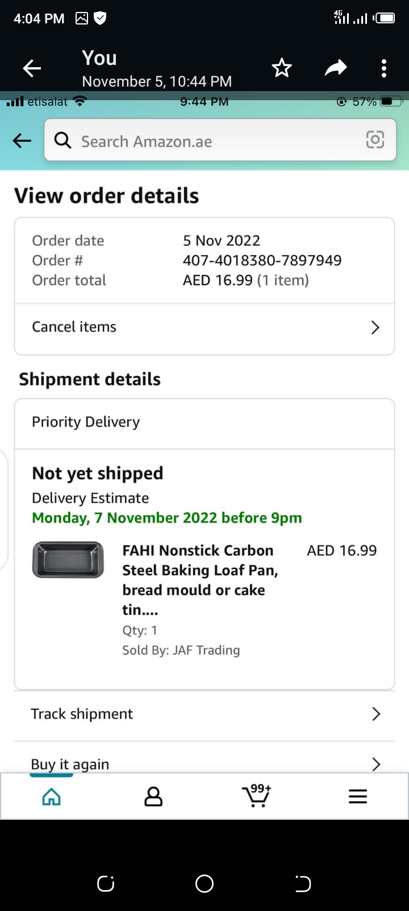Tap the camera lens scan icon

click(375, 140)
